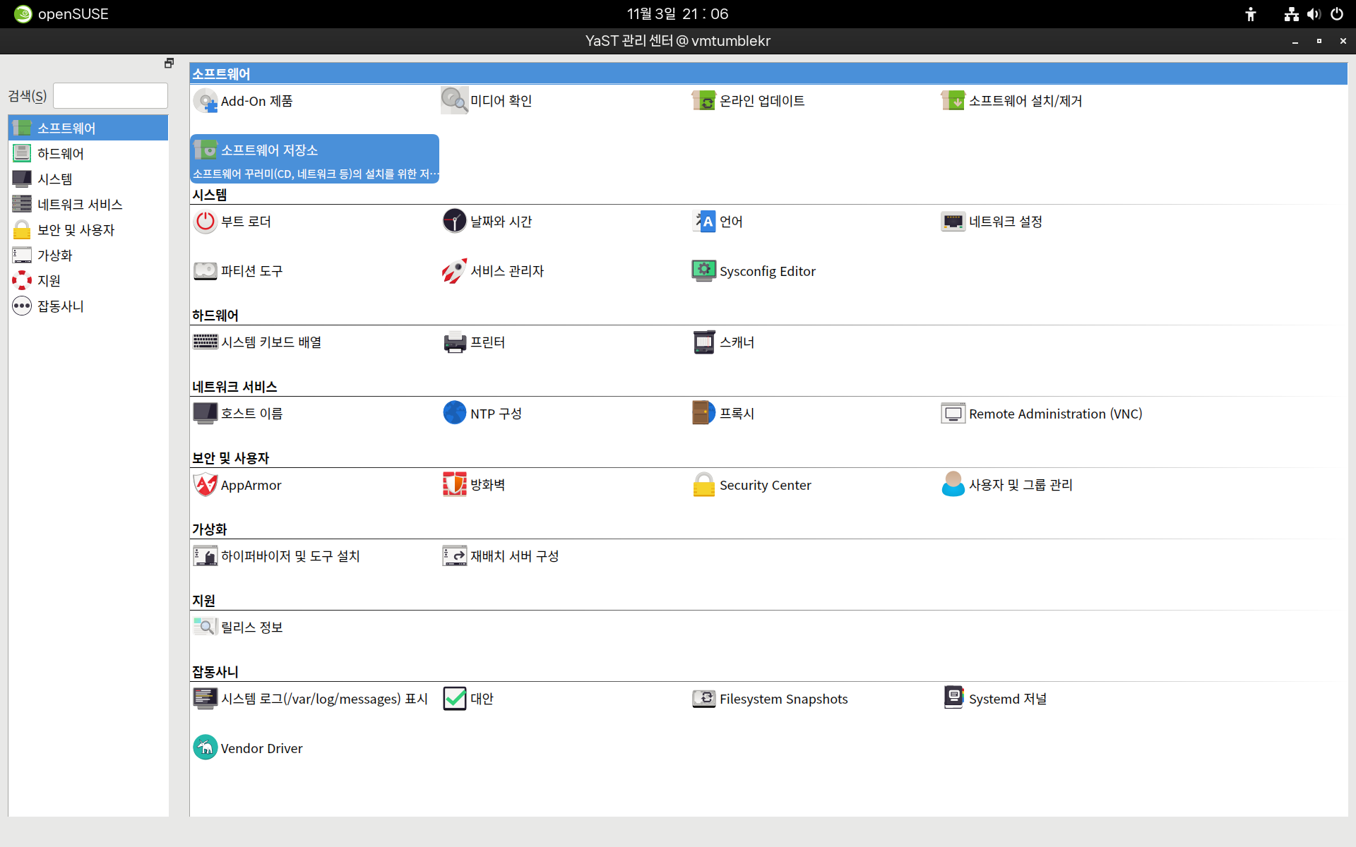Launch the 서비스 관리자 rocket icon

click(454, 271)
